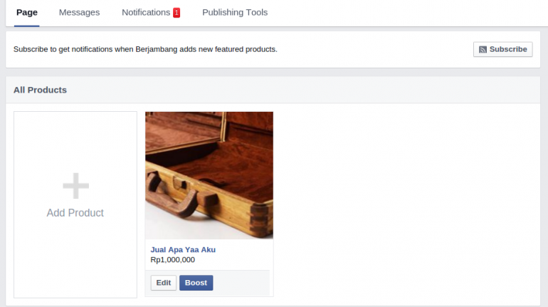Open the Page tab

(x=27, y=13)
